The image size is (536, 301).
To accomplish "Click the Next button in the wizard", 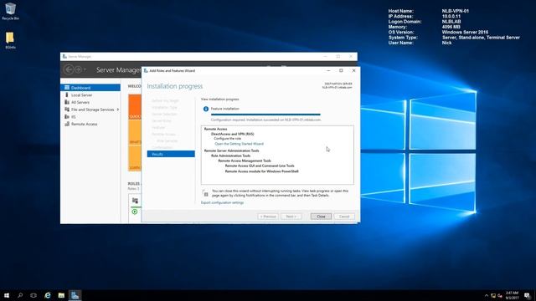I will (291, 217).
